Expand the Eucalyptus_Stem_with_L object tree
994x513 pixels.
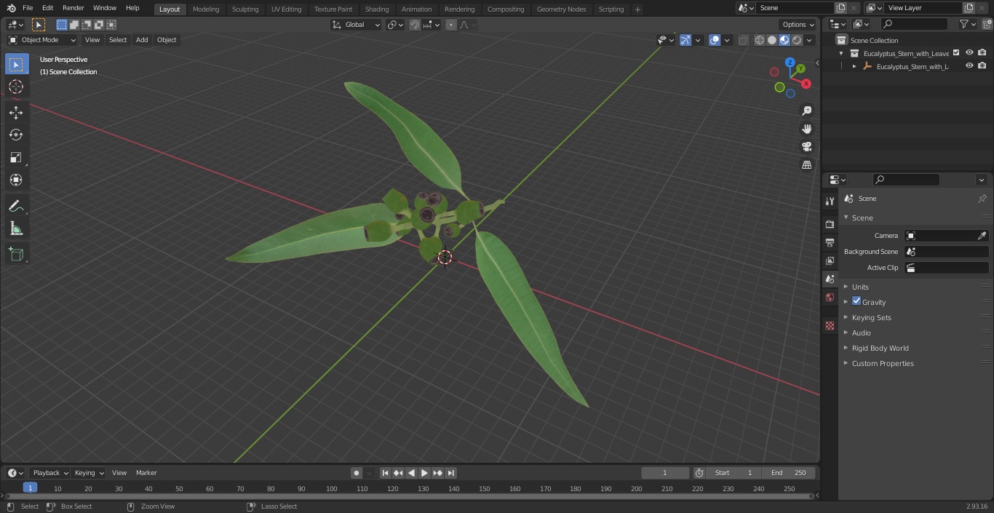[854, 66]
